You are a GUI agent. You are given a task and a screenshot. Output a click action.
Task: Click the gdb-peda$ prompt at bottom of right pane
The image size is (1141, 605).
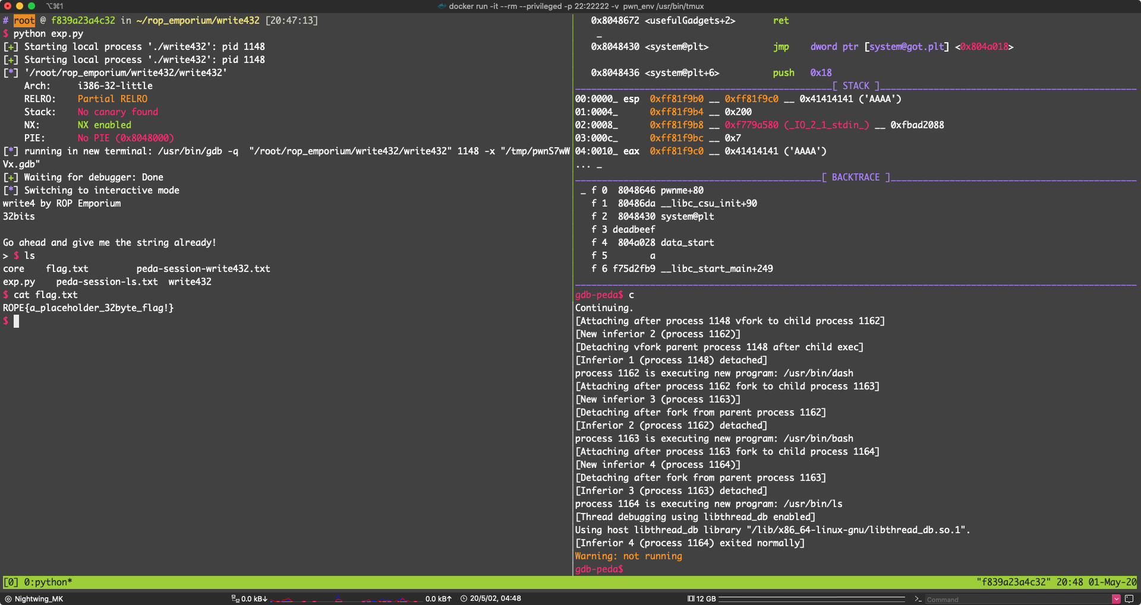click(x=599, y=569)
